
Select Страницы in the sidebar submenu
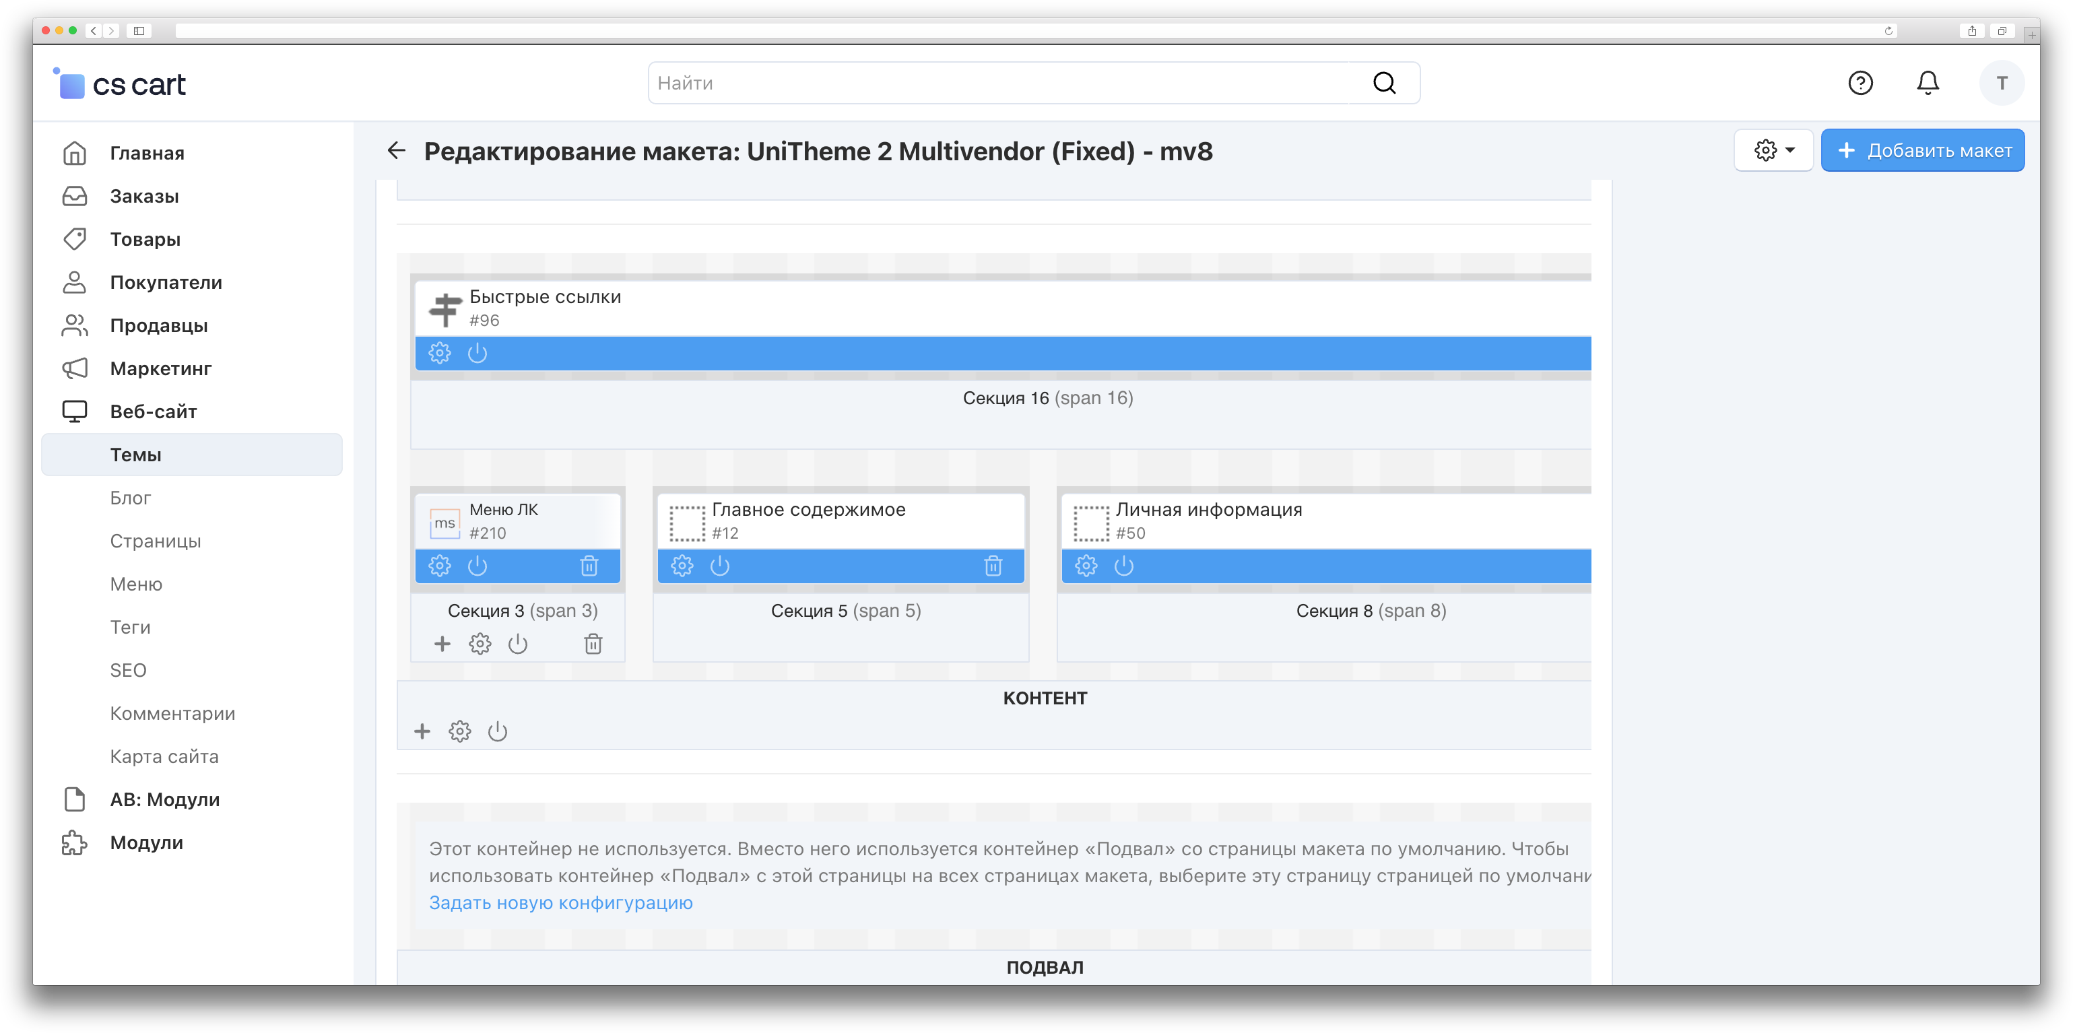click(x=156, y=541)
